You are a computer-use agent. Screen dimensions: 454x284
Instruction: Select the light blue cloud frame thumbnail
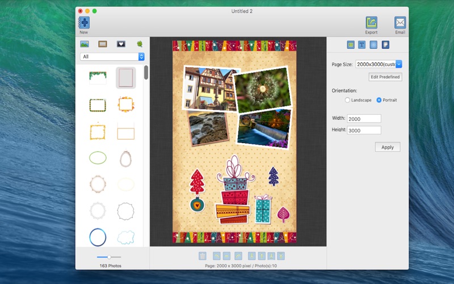(x=126, y=237)
